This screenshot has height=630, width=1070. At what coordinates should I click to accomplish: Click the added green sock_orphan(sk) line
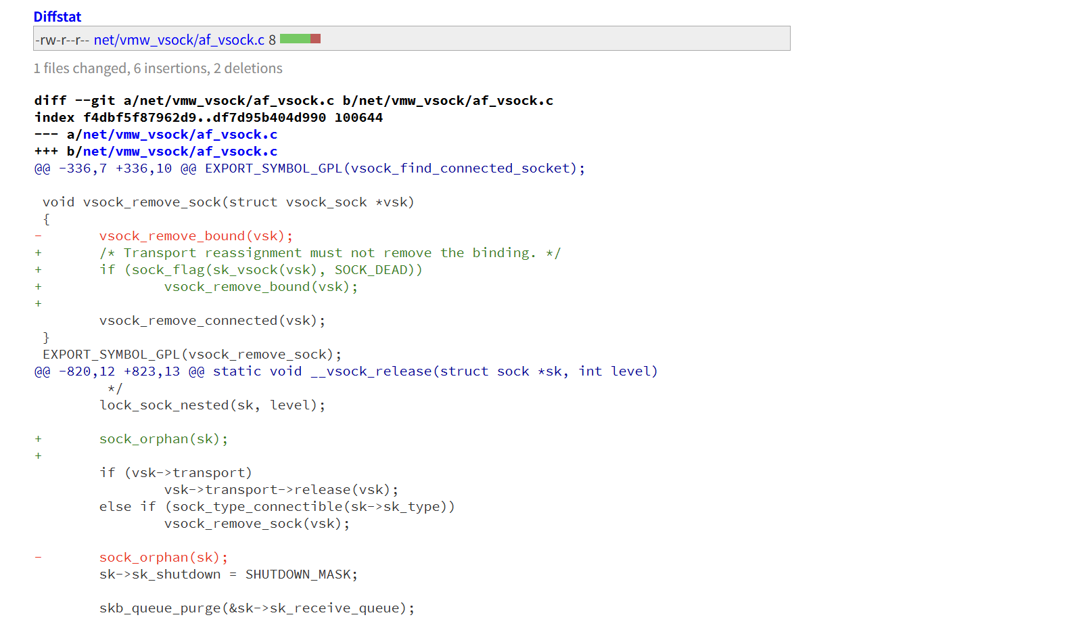coord(163,439)
